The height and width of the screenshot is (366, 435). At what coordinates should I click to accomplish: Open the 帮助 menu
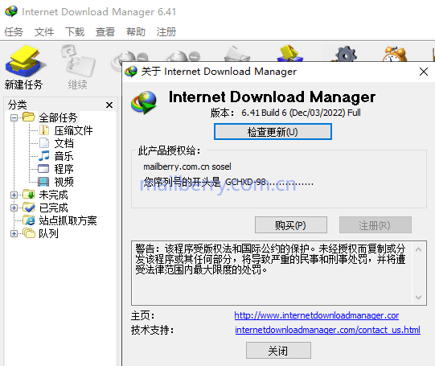pos(136,32)
